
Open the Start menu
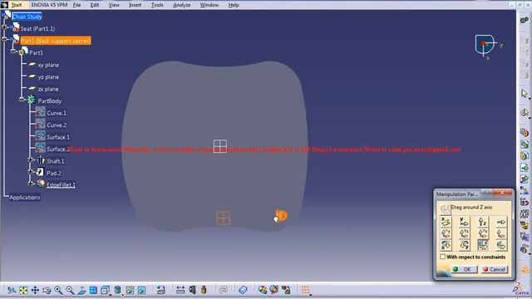coord(17,5)
